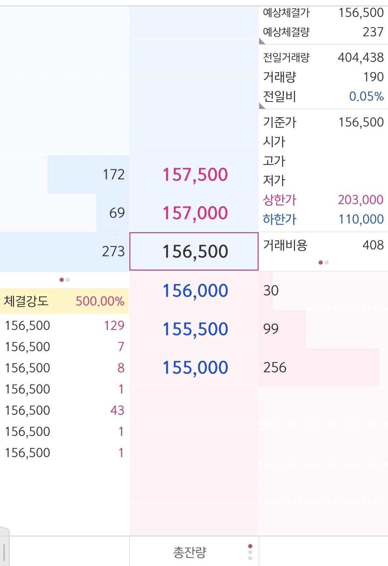Expand the triangle below 예상체결량
388x566 pixels.
click(x=262, y=41)
